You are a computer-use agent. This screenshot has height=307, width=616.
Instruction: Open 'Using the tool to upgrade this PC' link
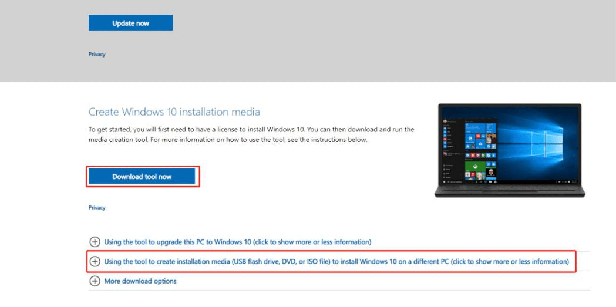(238, 242)
